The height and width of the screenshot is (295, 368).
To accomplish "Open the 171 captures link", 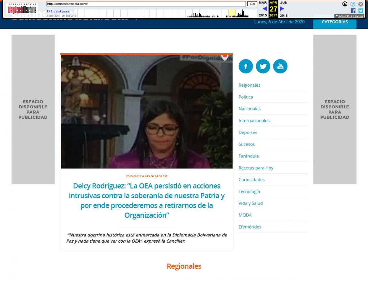I will coord(58,11).
